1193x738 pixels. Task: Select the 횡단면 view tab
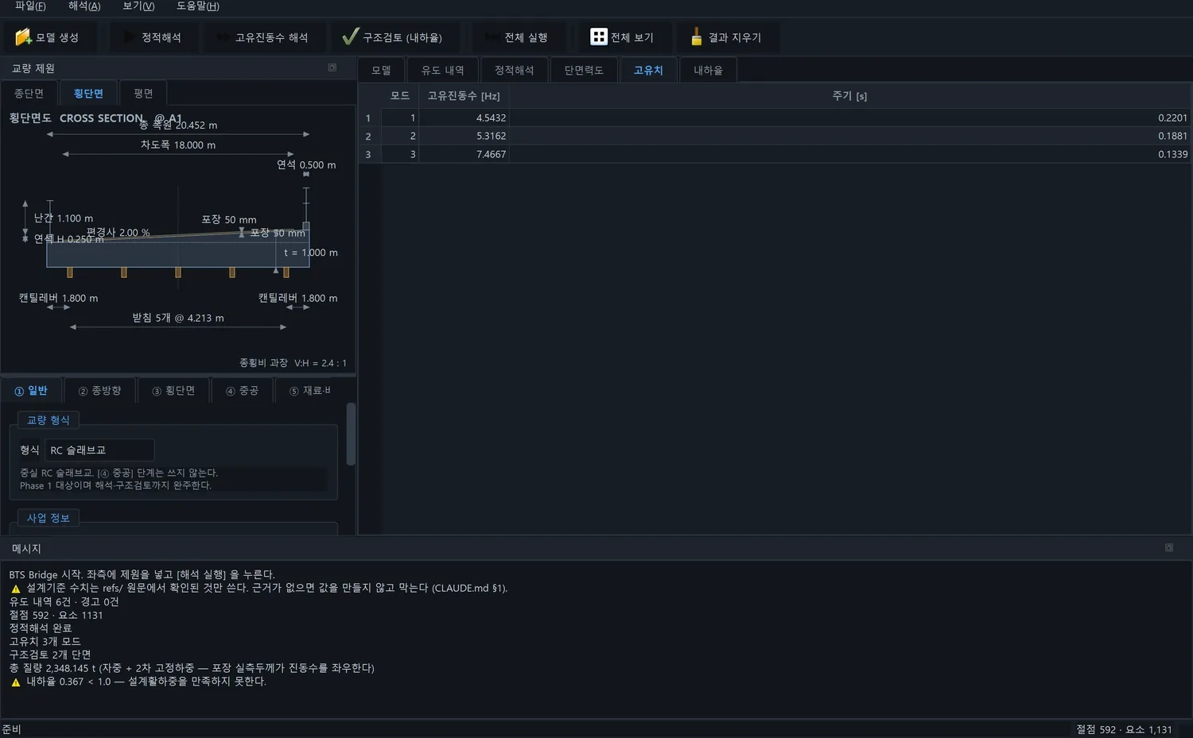(x=88, y=93)
